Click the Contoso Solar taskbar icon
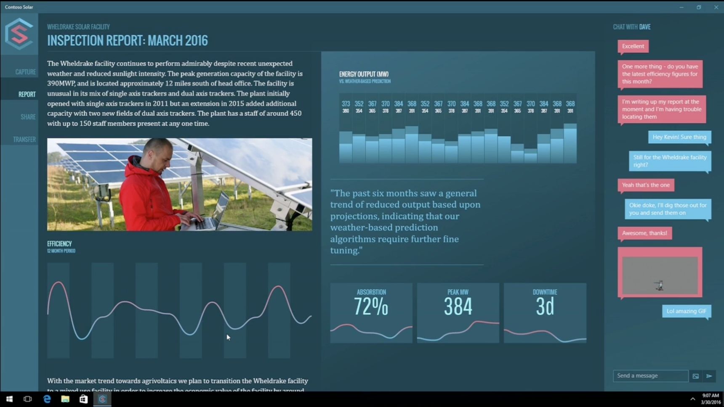 tap(102, 399)
